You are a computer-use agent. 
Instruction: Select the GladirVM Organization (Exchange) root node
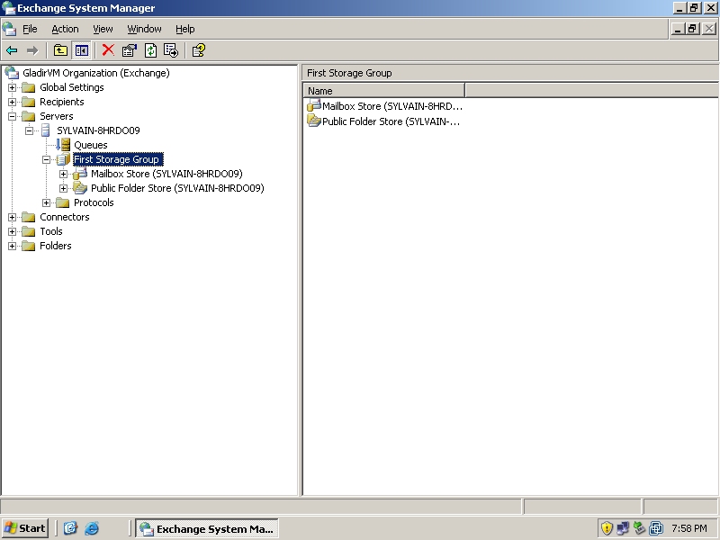[96, 73]
